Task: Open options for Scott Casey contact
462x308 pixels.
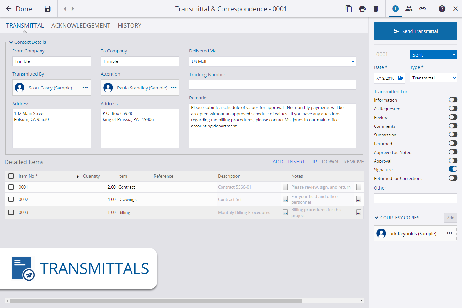Action: [85, 88]
